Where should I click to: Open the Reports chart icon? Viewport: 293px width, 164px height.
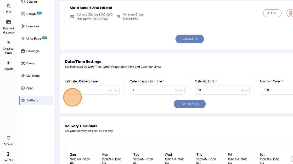8,63
